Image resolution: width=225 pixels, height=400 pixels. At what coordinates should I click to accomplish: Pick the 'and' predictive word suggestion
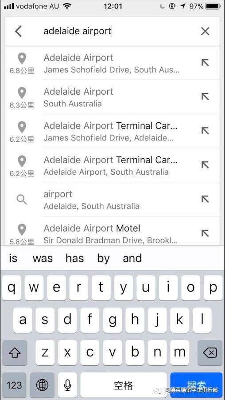click(132, 258)
